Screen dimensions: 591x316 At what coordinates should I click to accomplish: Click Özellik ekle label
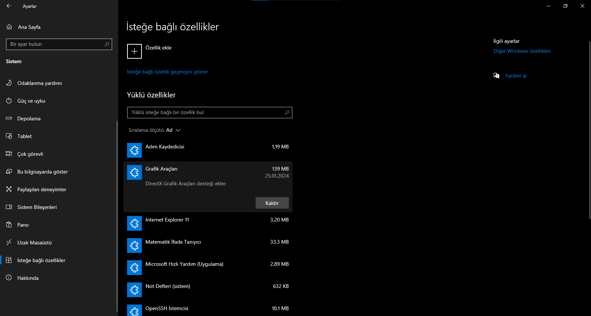click(x=158, y=48)
